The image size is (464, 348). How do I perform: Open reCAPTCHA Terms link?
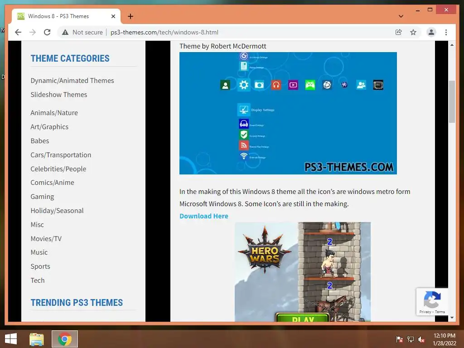(440, 312)
